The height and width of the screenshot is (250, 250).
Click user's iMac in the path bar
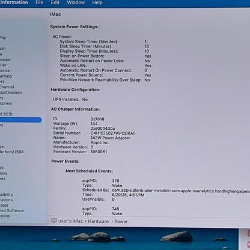pos(70,221)
